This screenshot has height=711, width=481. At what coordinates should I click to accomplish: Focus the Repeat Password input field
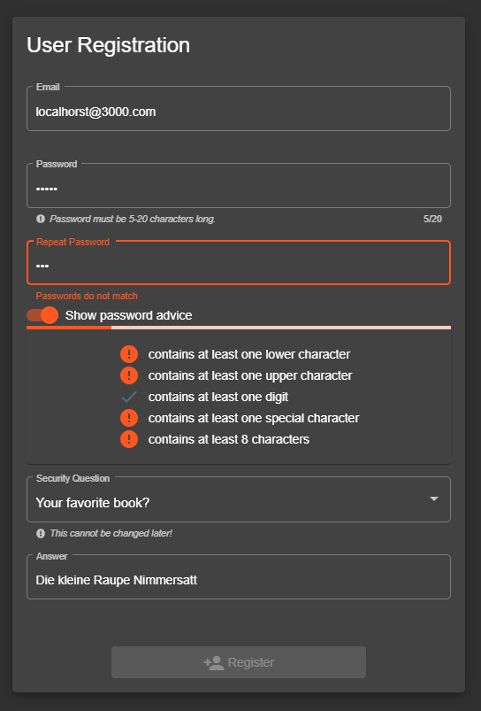(x=239, y=263)
